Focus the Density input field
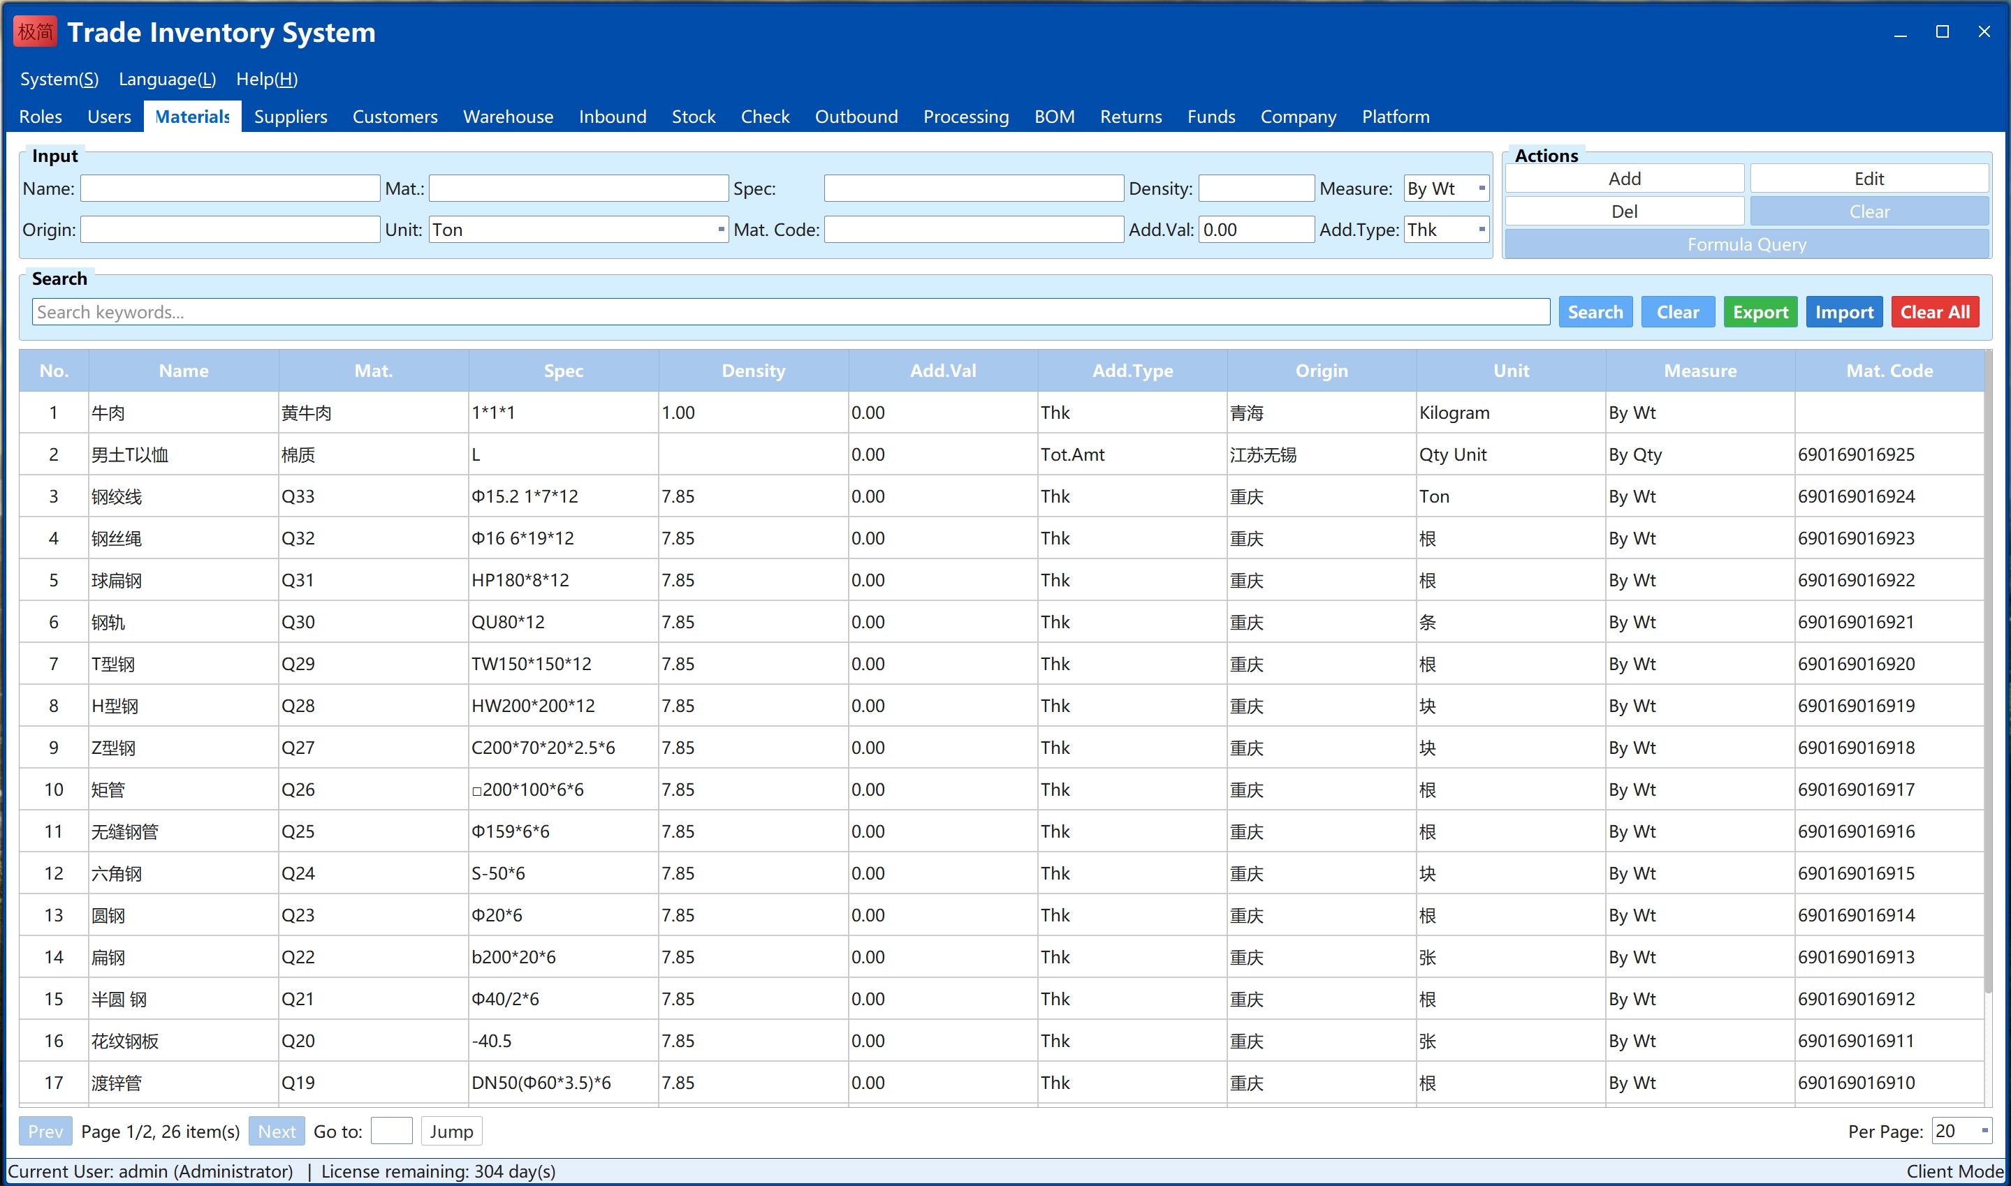 tap(1256, 188)
